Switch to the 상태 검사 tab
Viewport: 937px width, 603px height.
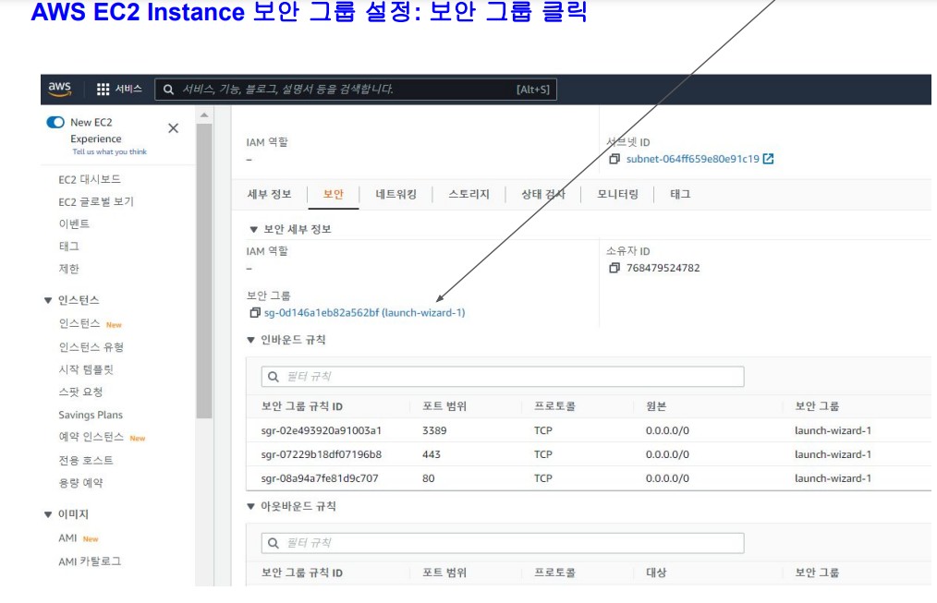(x=543, y=194)
